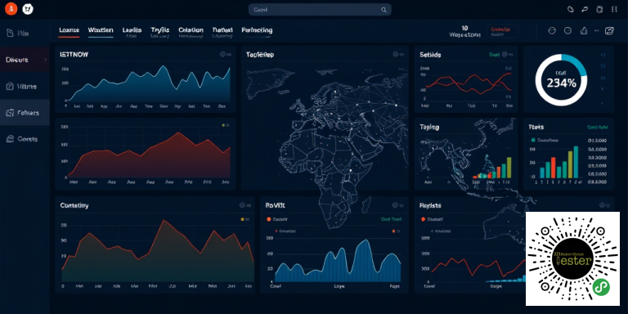
Task: Select the orange legend radio in Rojists panel
Action: coord(423,219)
